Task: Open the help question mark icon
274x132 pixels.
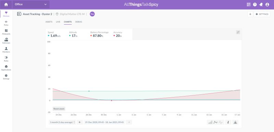Action: 255,4
